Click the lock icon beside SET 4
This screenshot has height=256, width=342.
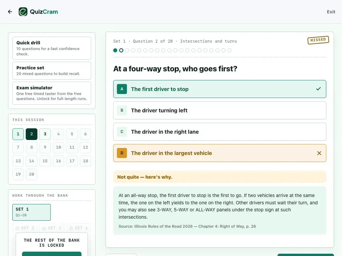71,228
